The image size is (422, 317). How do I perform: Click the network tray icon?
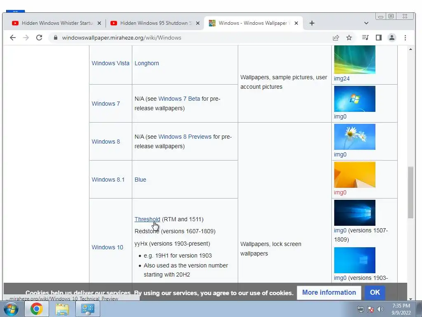(360, 309)
